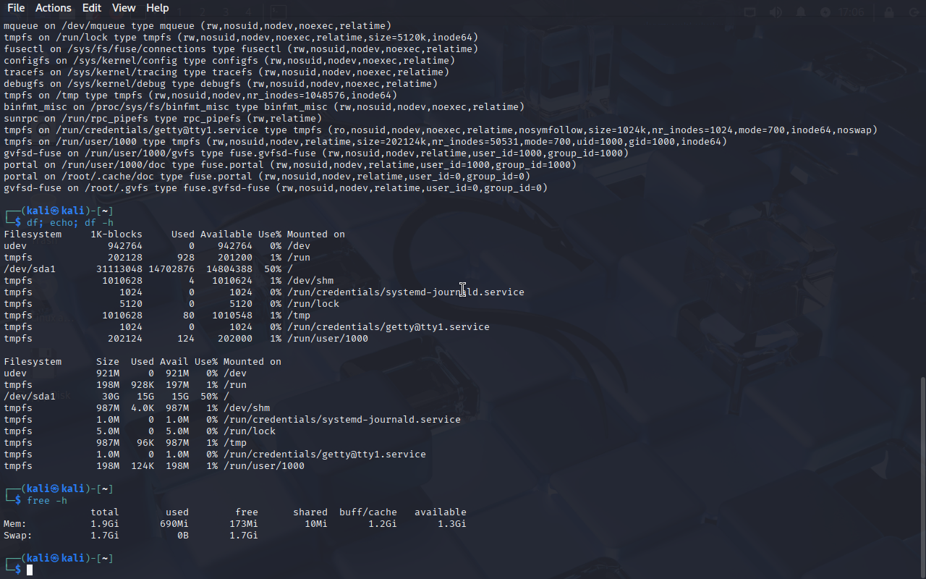
Task: Click the 'portal on /root/.cache/doc' line
Action: click(x=267, y=176)
